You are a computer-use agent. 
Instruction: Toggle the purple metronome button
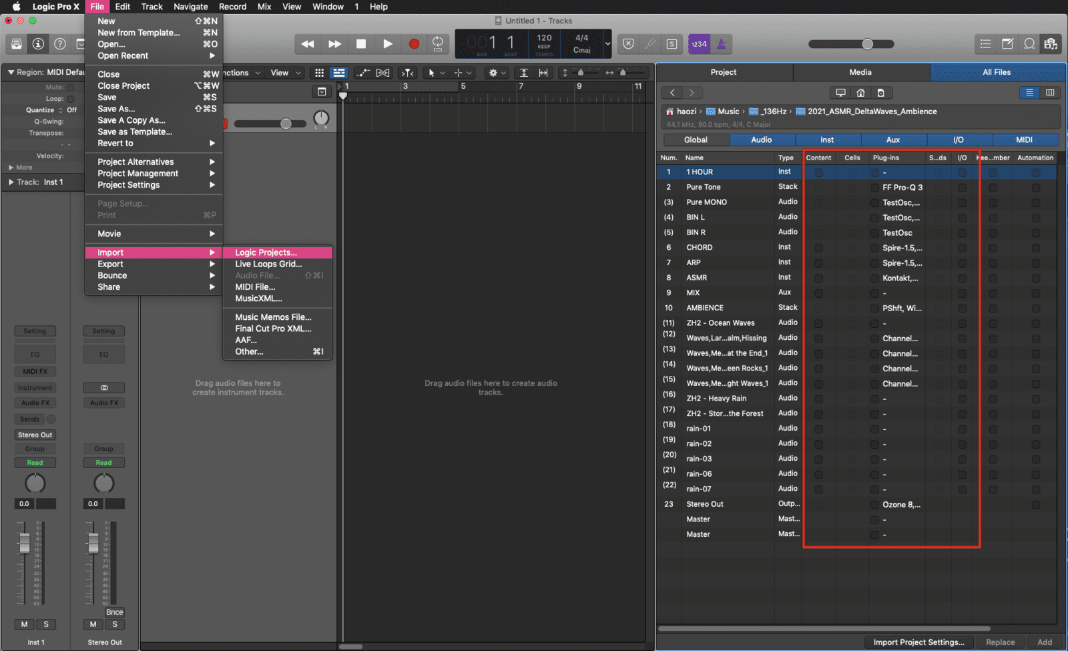click(722, 44)
